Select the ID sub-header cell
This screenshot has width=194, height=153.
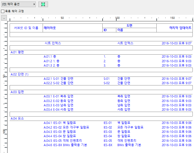109,30
